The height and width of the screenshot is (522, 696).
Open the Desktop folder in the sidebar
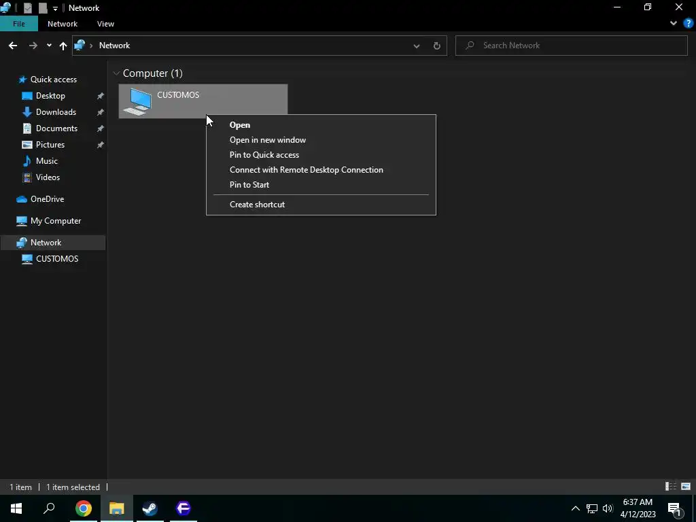tap(50, 96)
